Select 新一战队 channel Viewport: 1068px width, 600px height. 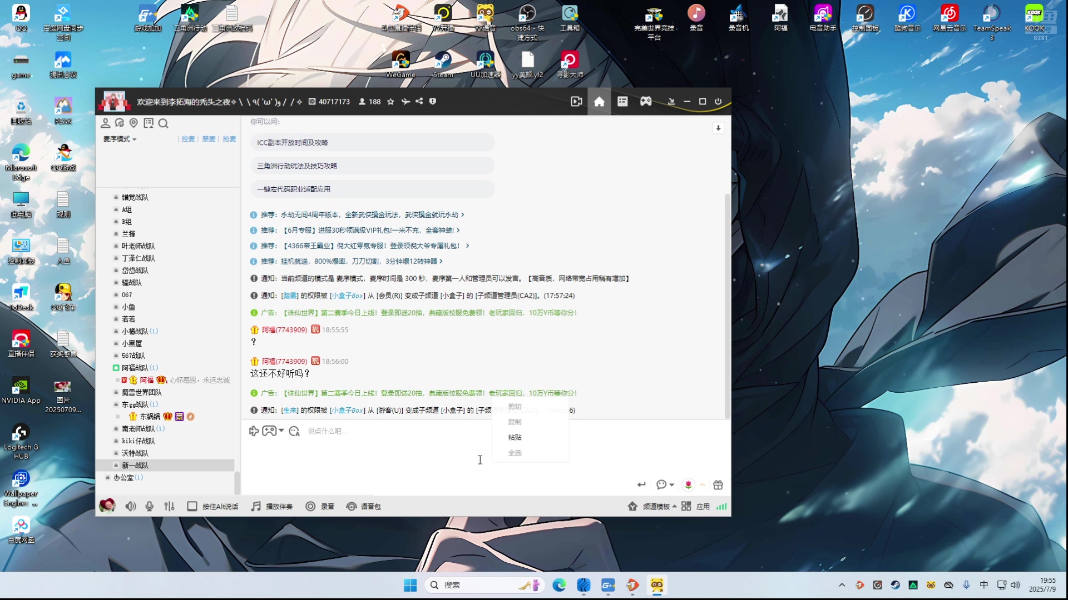click(135, 466)
